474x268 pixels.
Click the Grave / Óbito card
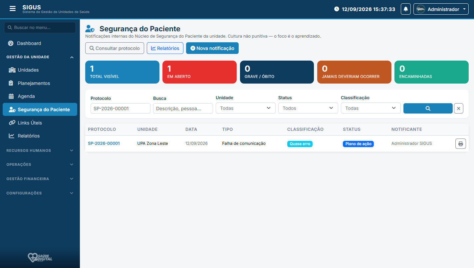coord(277,72)
